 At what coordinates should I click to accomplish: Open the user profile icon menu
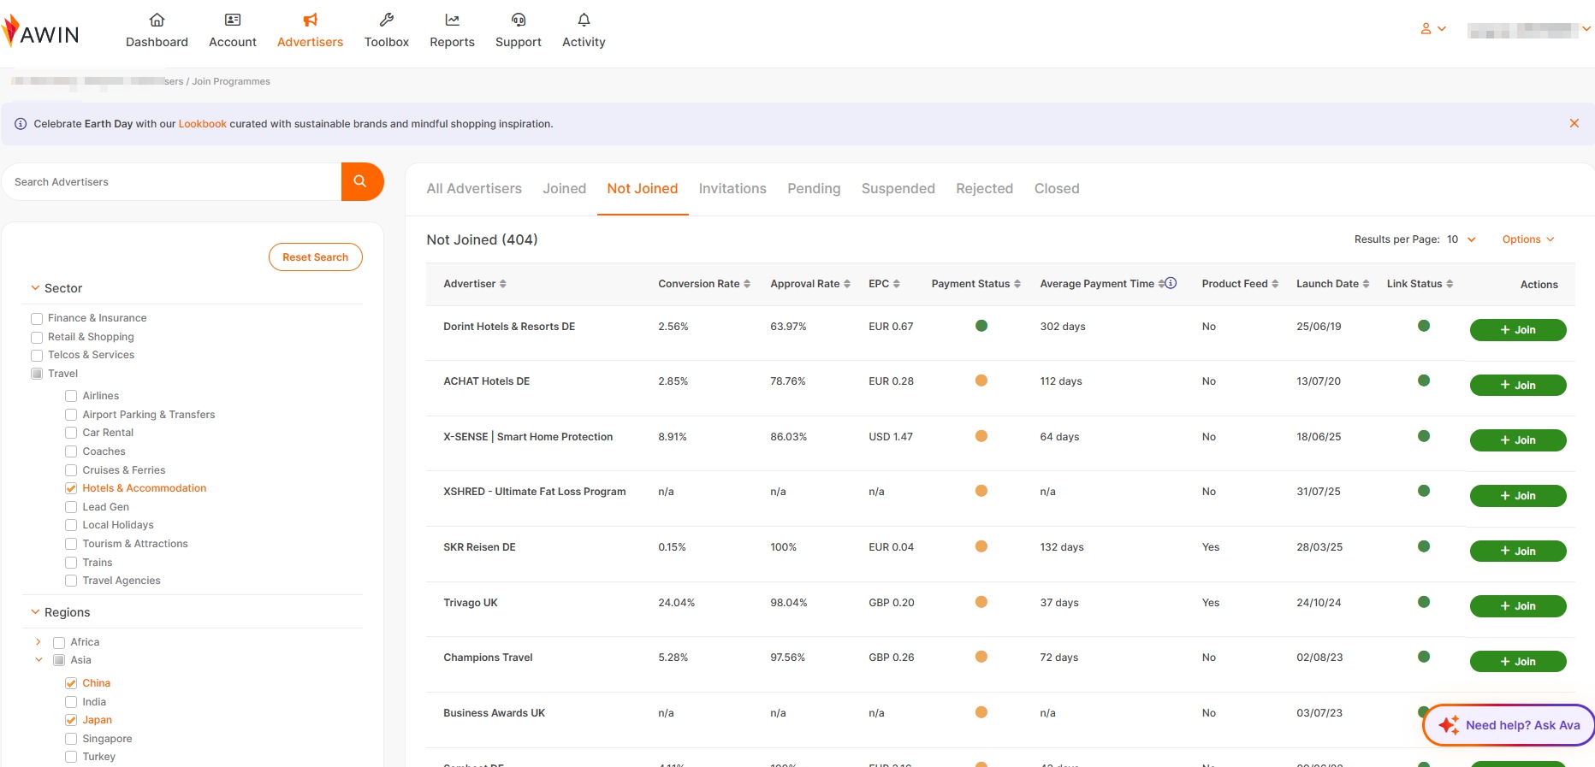point(1432,28)
